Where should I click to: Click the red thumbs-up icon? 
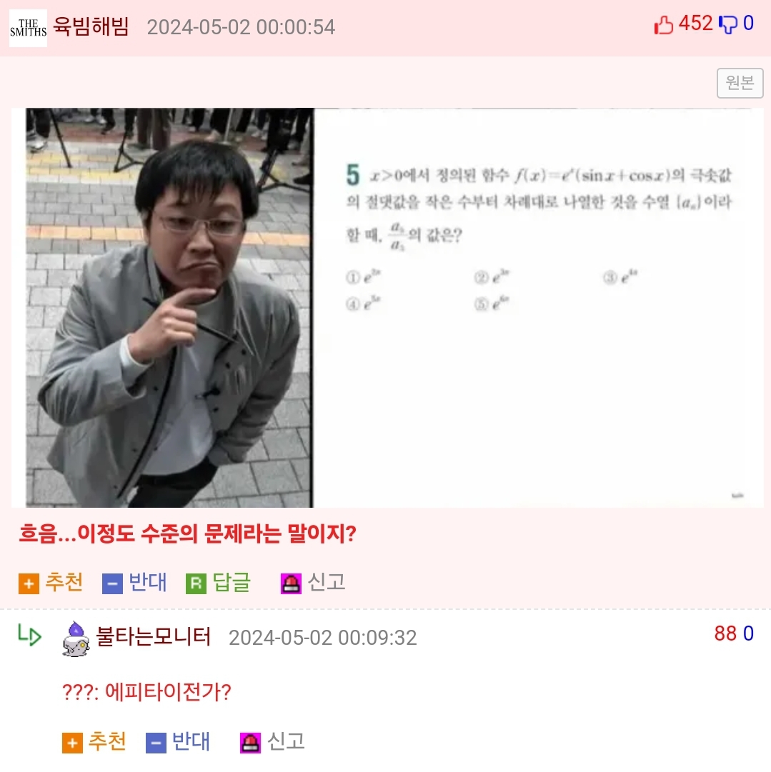pyautogui.click(x=663, y=24)
